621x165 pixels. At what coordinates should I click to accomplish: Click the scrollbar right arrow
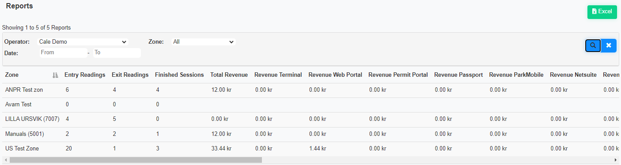point(616,160)
